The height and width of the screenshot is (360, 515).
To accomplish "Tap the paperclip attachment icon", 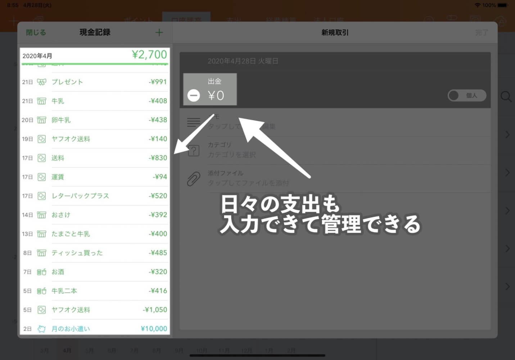I will [x=194, y=179].
